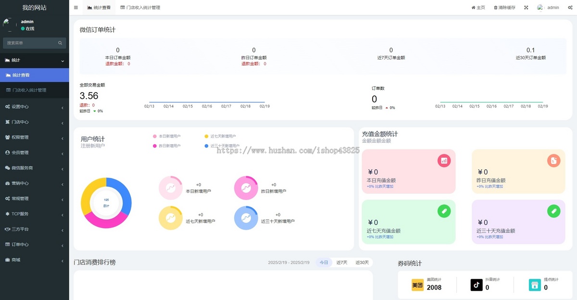This screenshot has height=300, width=577.
Task: Click the home icon labeled 主页
Action: [x=473, y=8]
